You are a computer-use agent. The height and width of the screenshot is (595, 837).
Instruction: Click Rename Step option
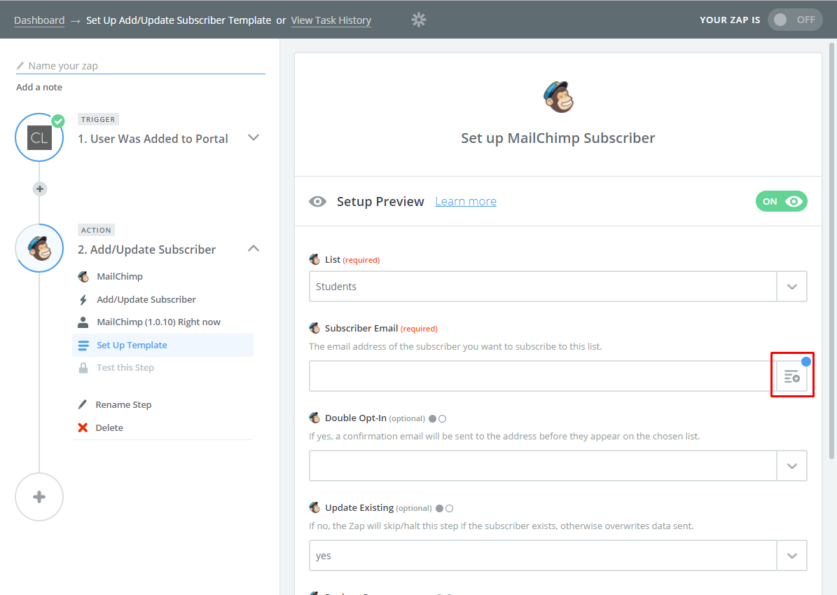(x=123, y=404)
